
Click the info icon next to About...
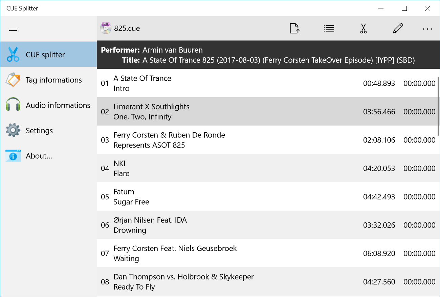[x=13, y=156]
